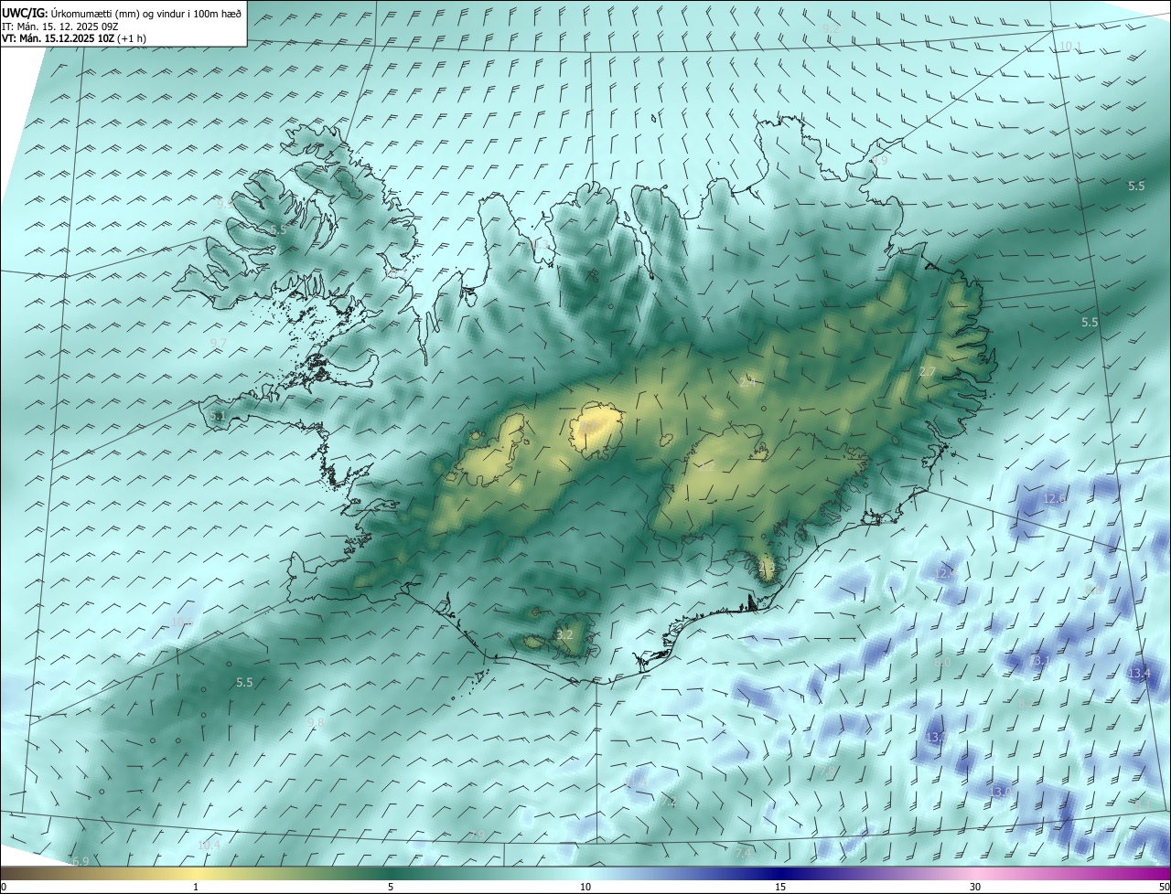Click the color bar tick label 1

click(x=196, y=887)
